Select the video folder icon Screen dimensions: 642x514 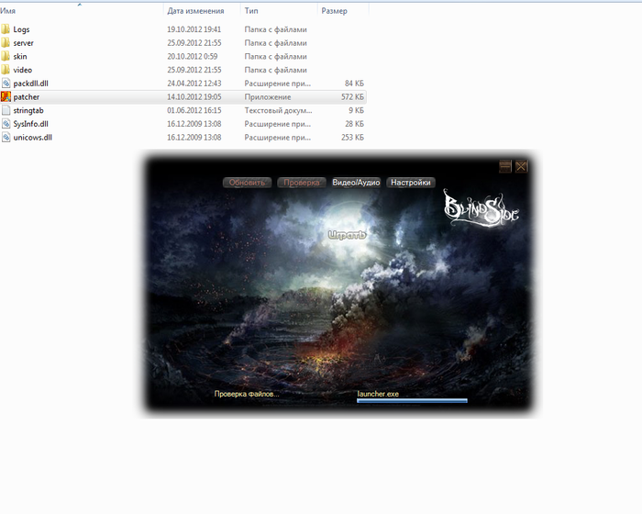[6, 70]
